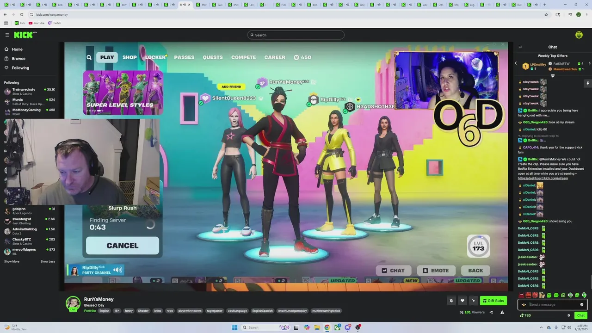The image size is (592, 333).
Task: Open the dashboard.kick.com/stream link
Action: 543,178
